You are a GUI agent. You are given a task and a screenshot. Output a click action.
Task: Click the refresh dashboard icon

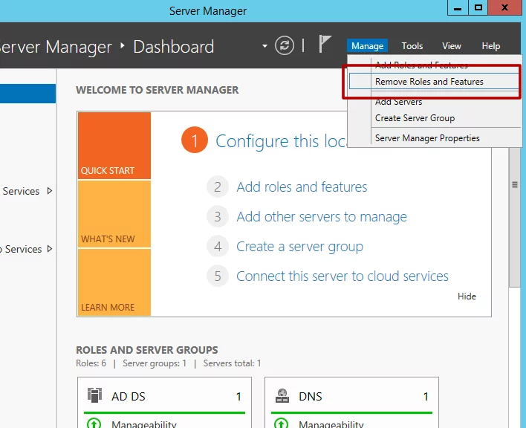285,46
